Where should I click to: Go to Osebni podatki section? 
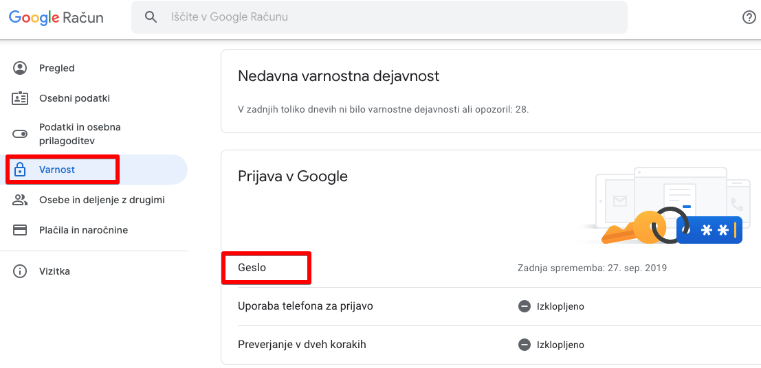click(x=74, y=98)
